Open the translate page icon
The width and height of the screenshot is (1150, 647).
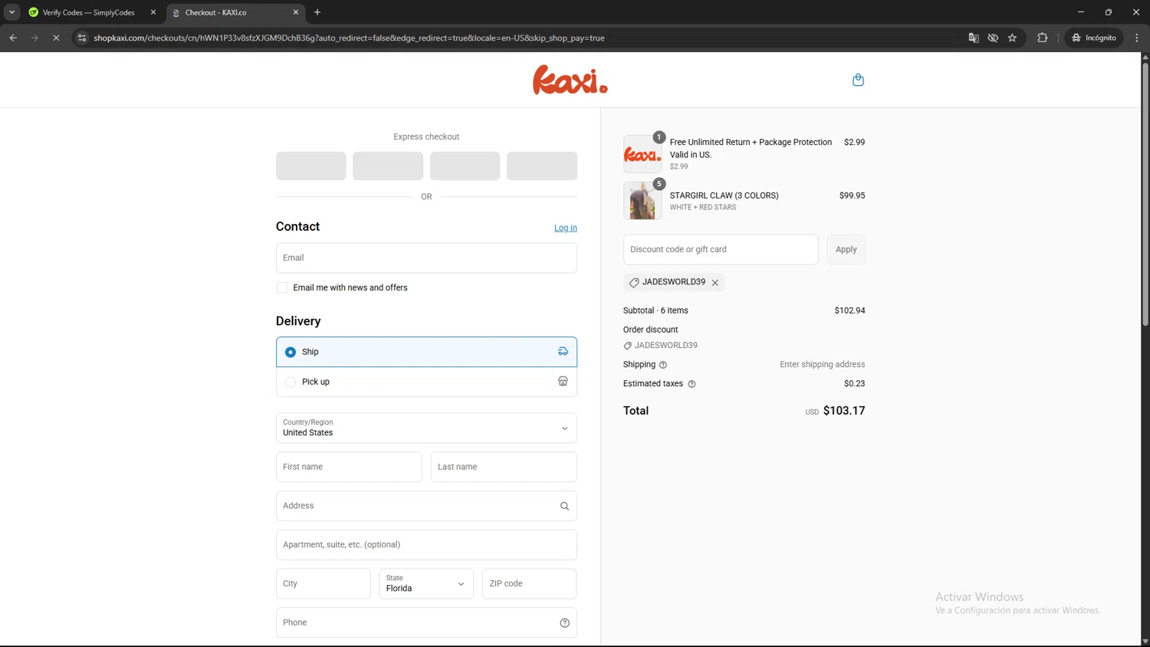[974, 38]
